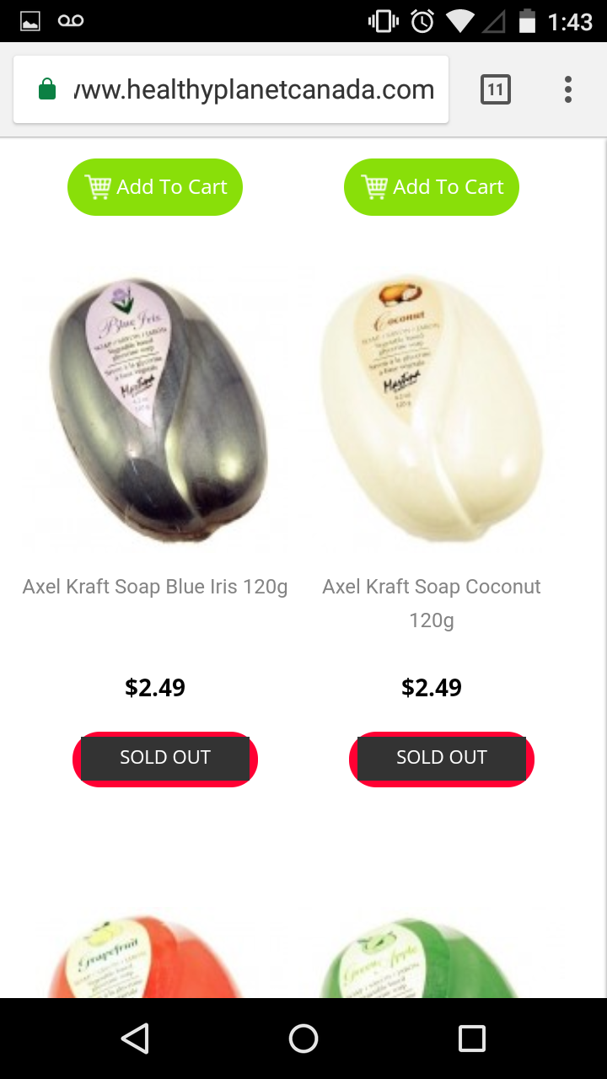
Task: Click the right Add To Cart button
Action: click(432, 187)
